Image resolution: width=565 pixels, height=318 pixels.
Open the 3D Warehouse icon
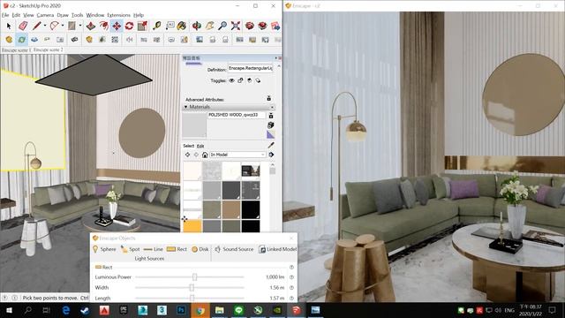[x=249, y=26]
